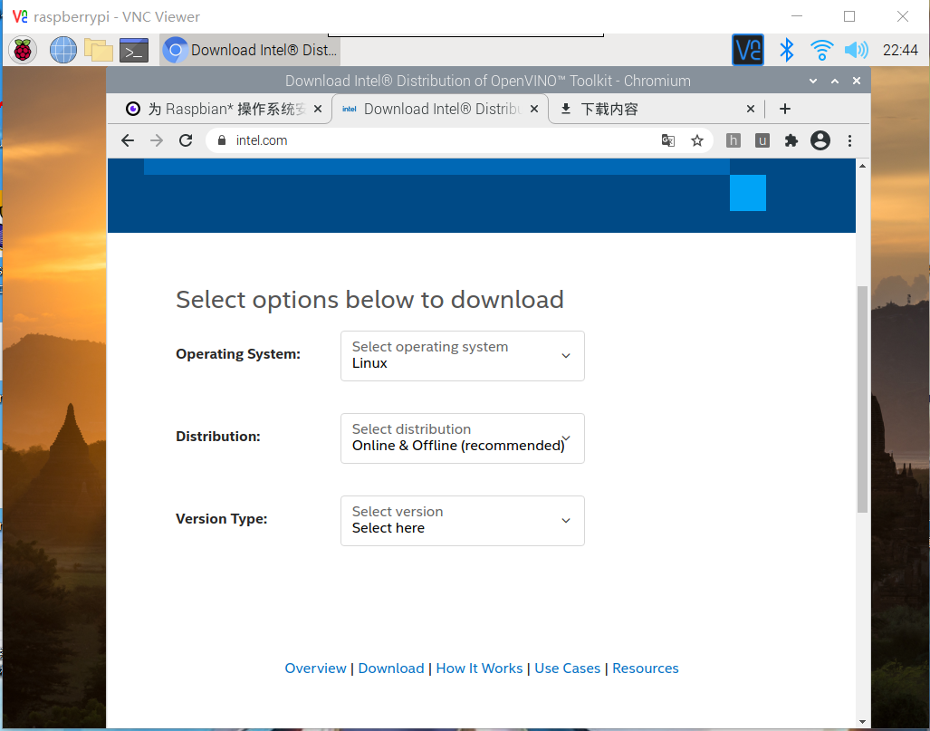Maximize the Chromium window with caret
This screenshot has width=930, height=731.
835,82
